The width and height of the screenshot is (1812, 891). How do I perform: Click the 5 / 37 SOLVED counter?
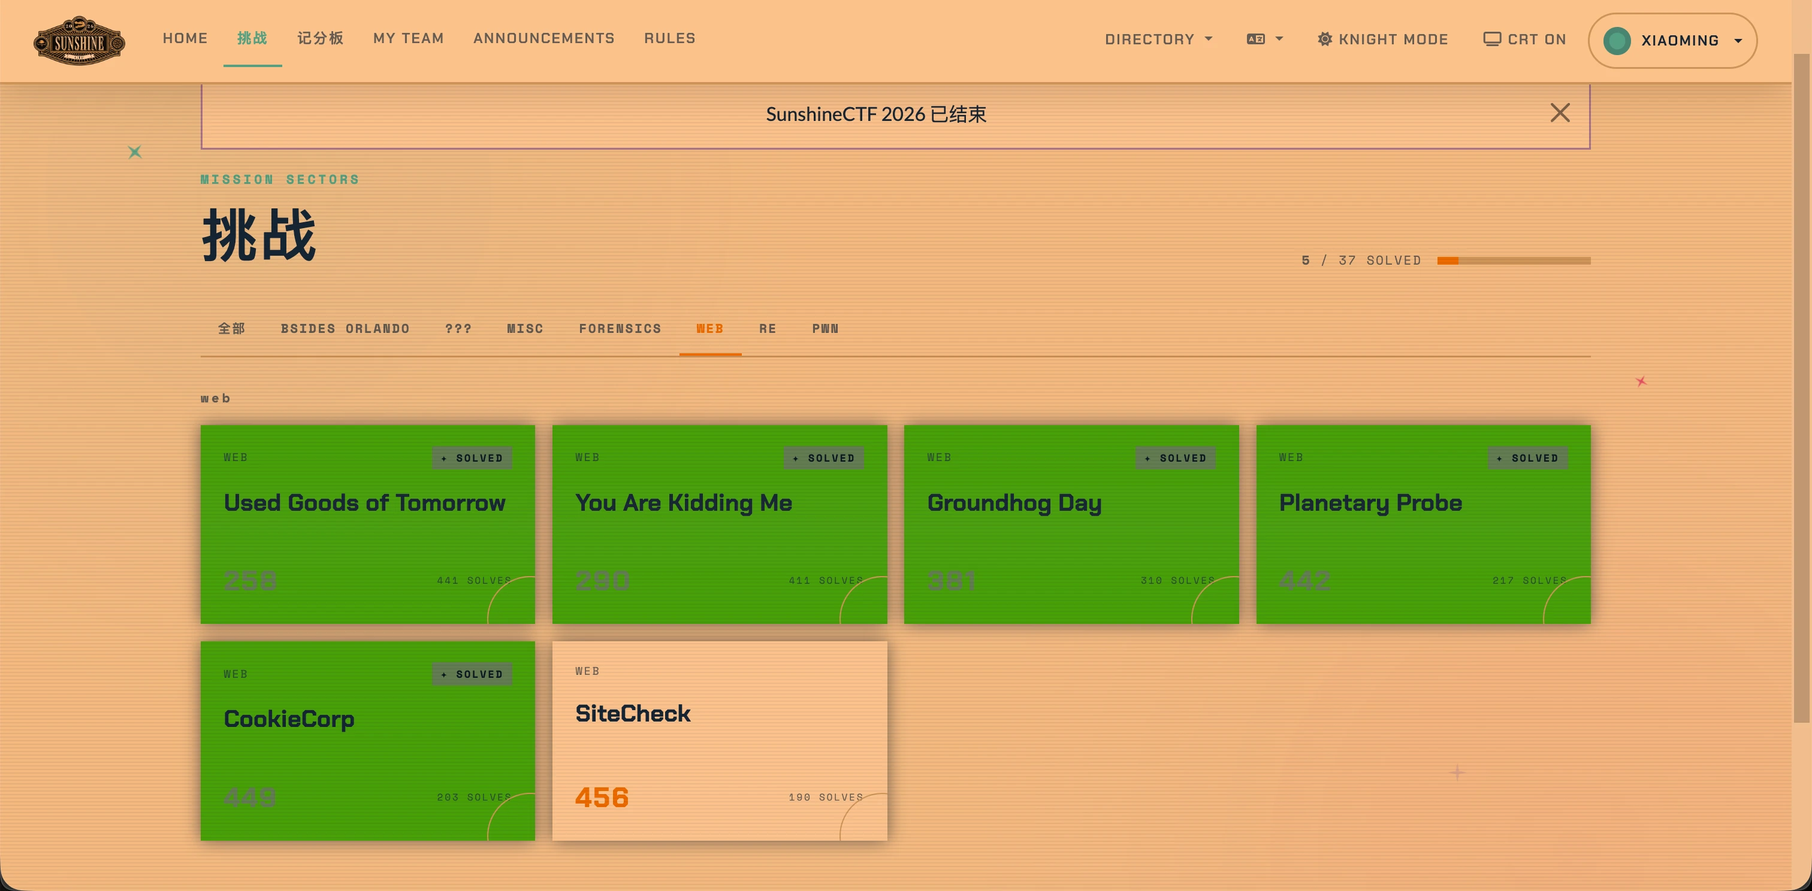pos(1361,260)
